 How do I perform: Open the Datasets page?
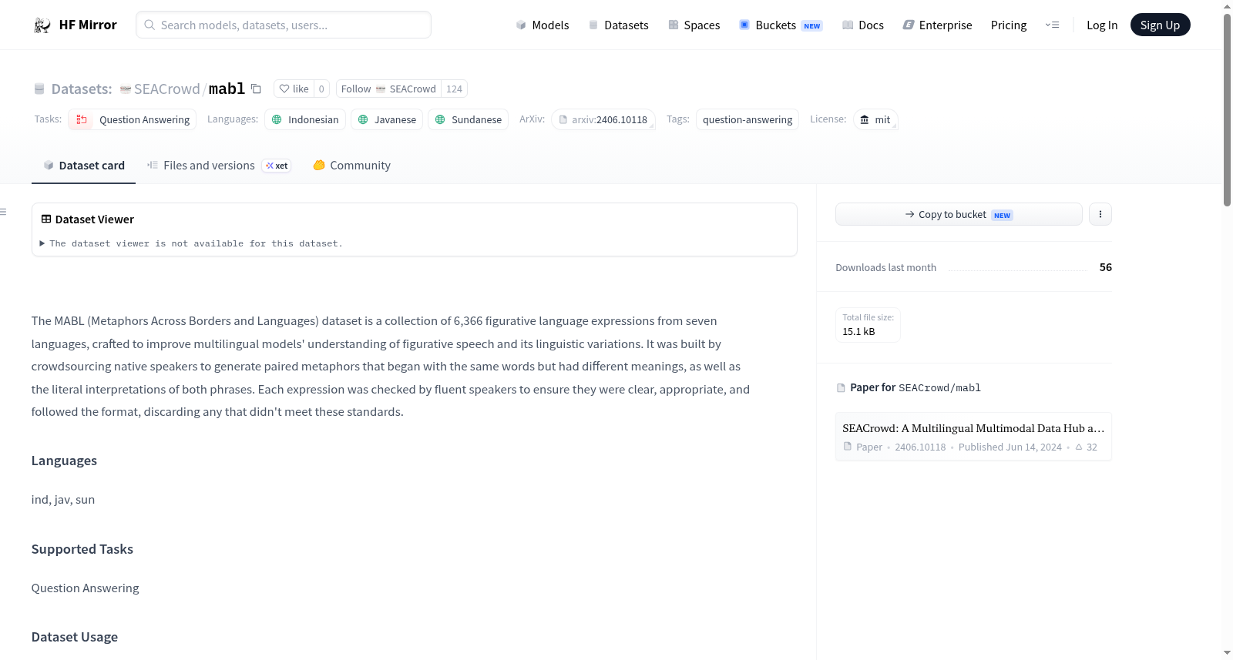point(618,25)
